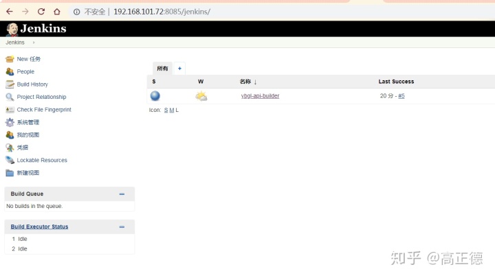Image resolution: width=495 pixels, height=278 pixels.
Task: Open the Check File Fingerprint link
Action: 44,109
